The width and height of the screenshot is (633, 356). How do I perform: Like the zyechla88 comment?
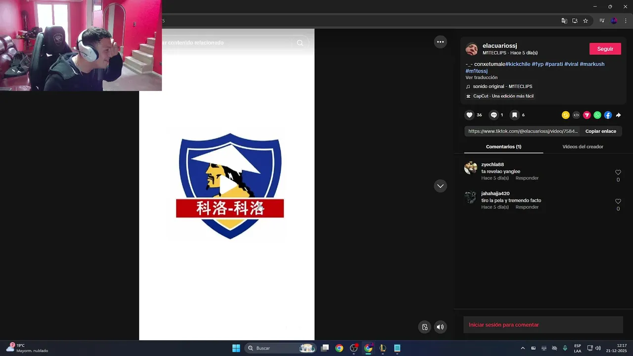point(618,173)
